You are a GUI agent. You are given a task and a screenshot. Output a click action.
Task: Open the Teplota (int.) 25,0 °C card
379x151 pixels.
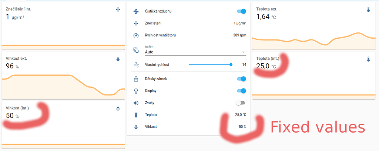[314, 75]
